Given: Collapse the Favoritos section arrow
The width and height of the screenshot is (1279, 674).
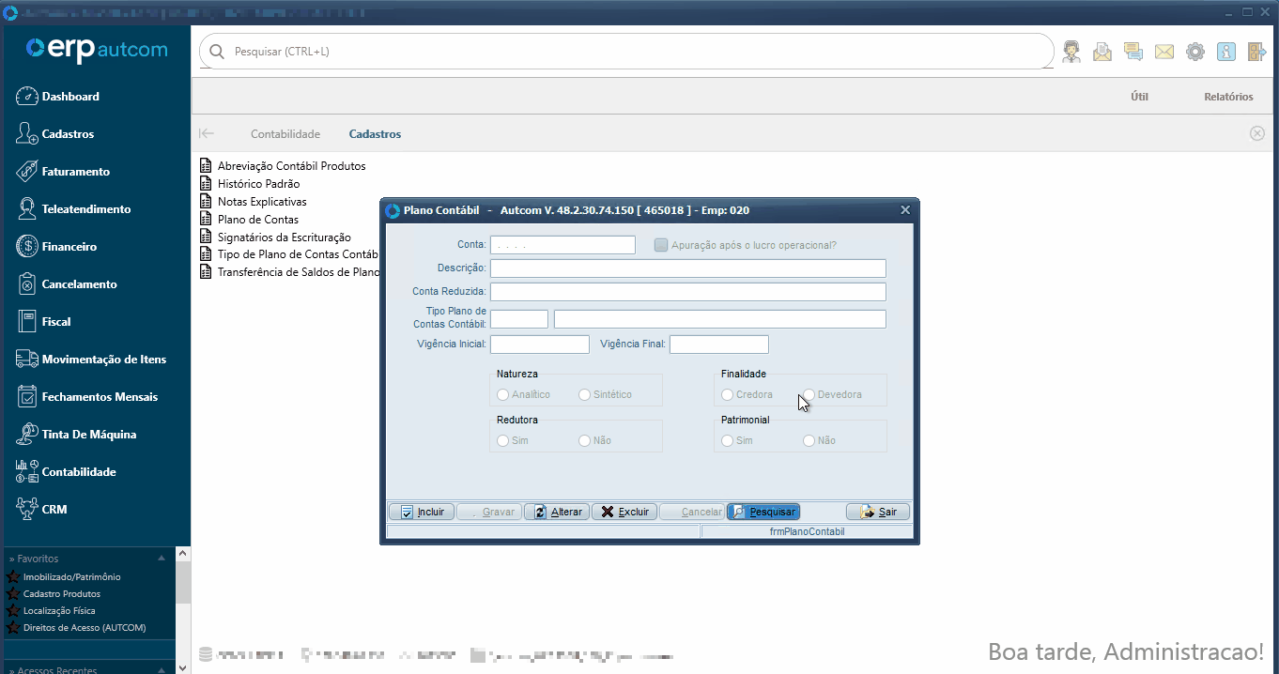Looking at the screenshot, I should click(x=162, y=558).
